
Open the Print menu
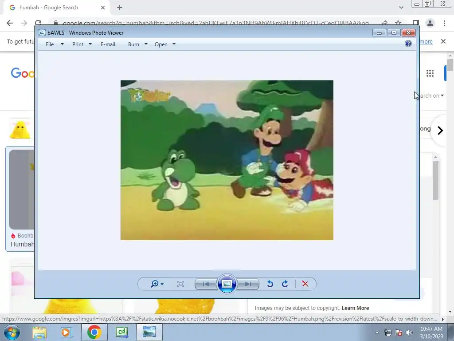point(78,44)
